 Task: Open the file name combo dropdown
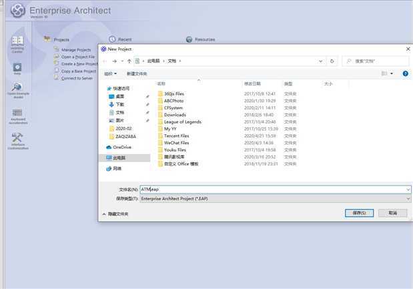(408, 190)
